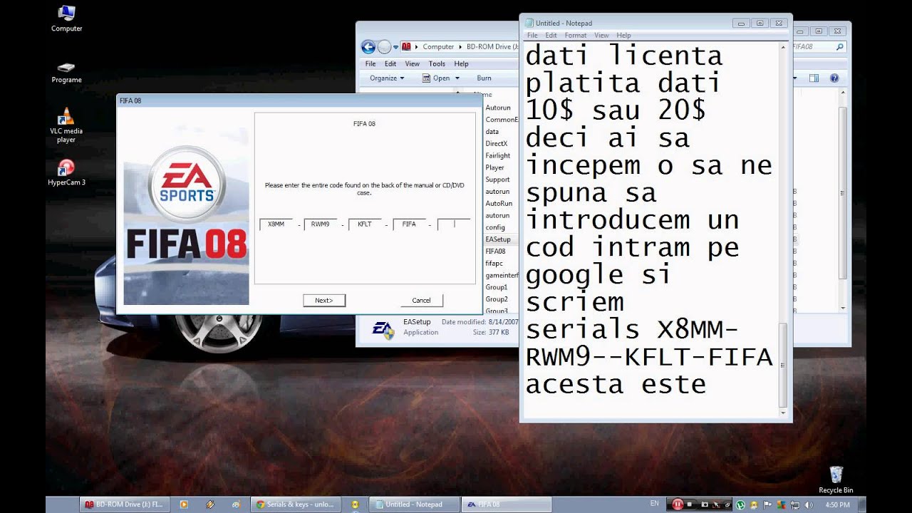Click Notepad's scroll down arrow

coord(784,412)
